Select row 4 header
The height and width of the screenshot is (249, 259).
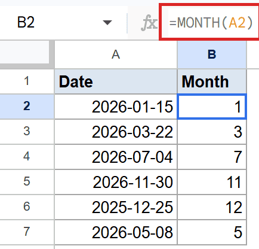click(27, 157)
